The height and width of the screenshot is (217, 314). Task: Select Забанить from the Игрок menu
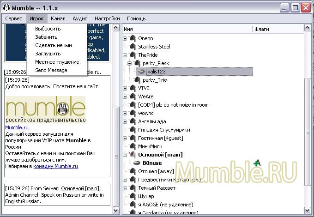(x=46, y=37)
